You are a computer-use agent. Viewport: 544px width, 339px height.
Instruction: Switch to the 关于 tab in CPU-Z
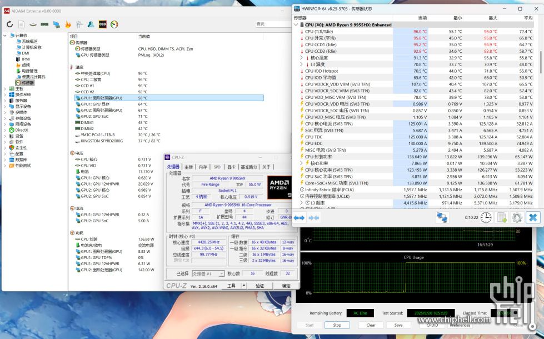pyautogui.click(x=267, y=167)
